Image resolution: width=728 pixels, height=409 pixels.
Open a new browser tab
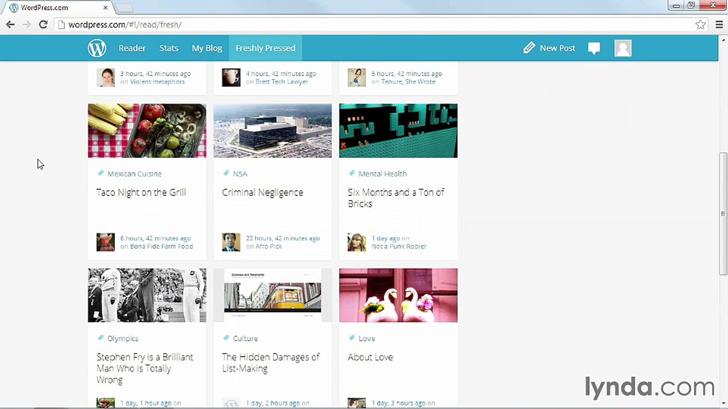tap(125, 8)
